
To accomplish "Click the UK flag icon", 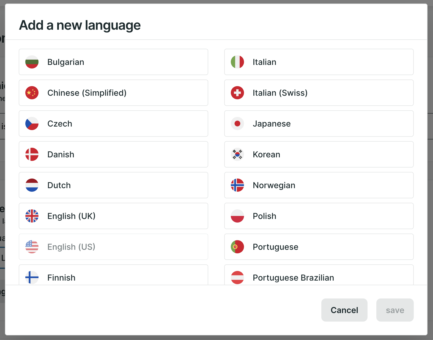I will tap(32, 216).
